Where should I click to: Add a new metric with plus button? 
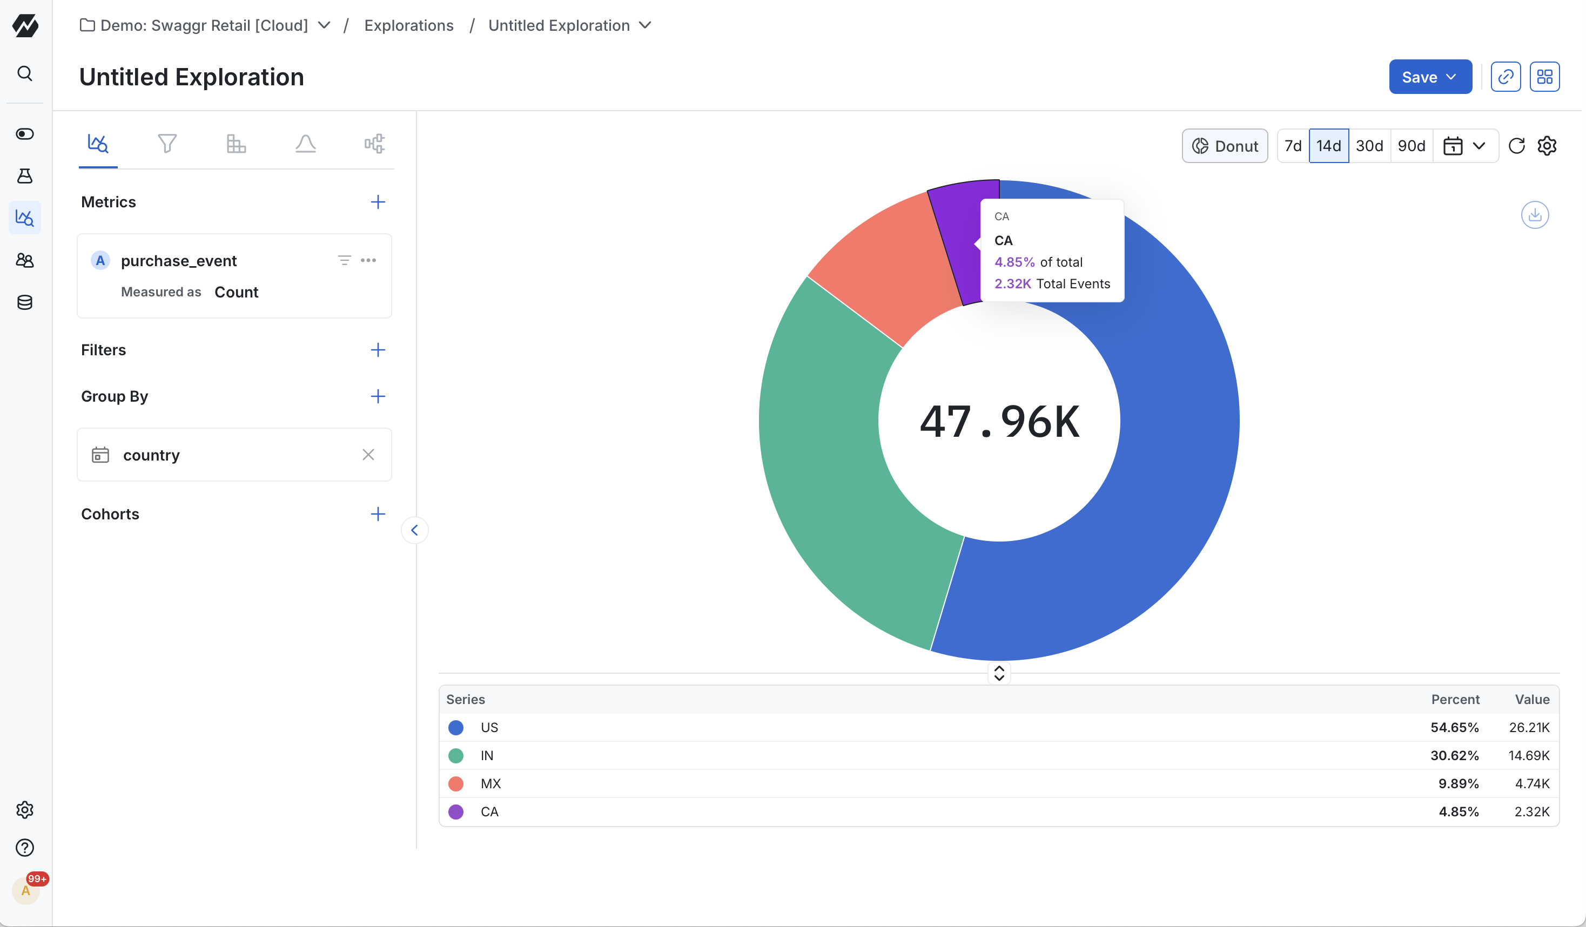(378, 202)
